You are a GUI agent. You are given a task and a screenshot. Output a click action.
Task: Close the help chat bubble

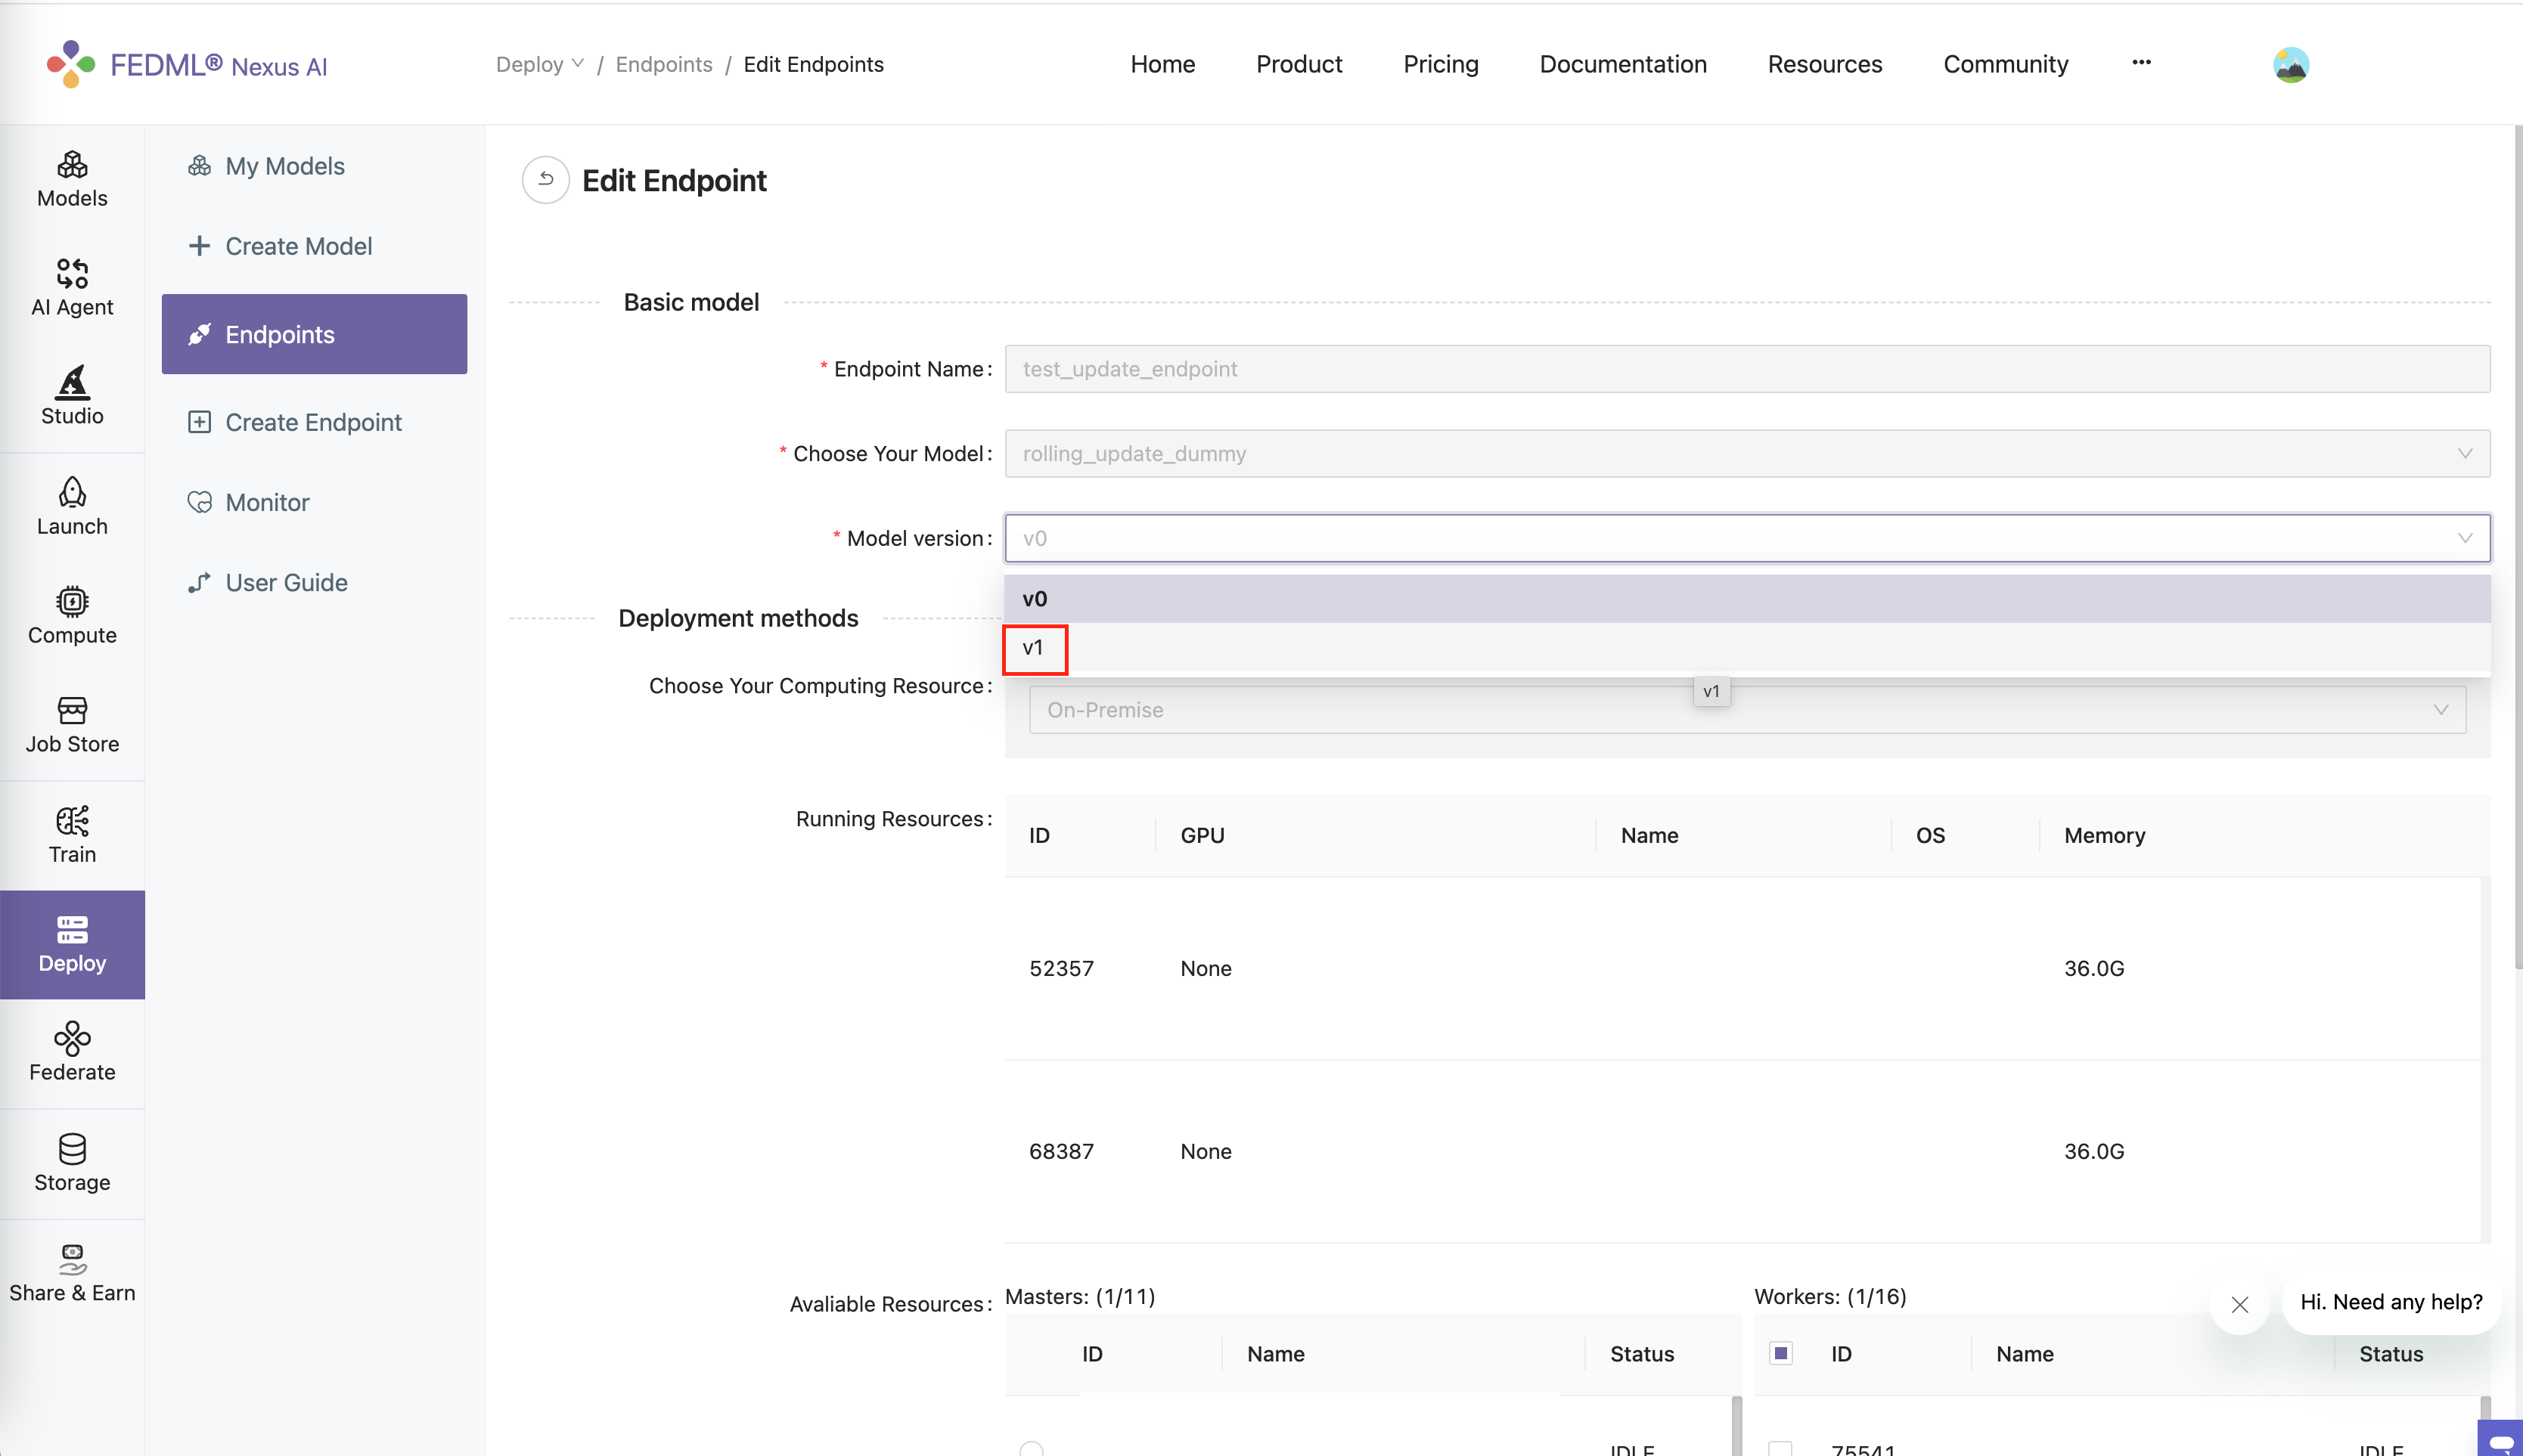(2239, 1304)
